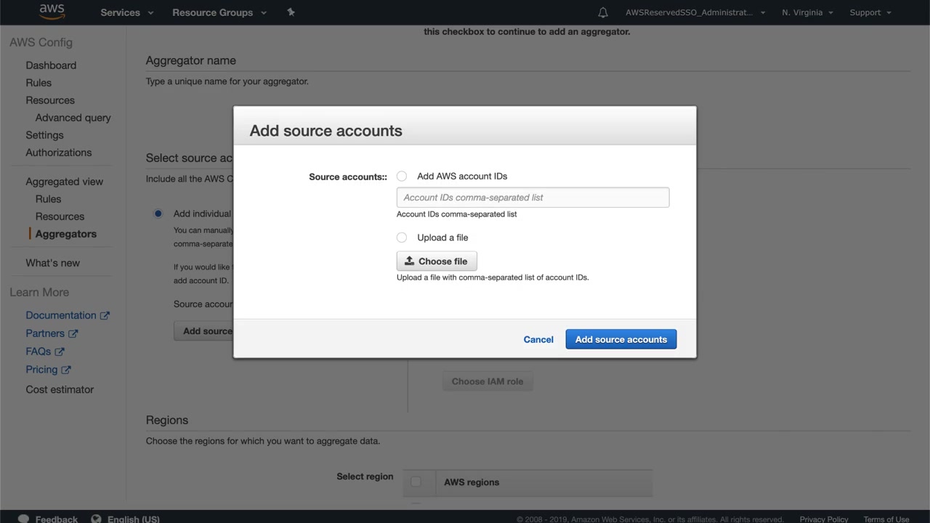Open the AWSReservedSSO account dropdown

(x=695, y=12)
